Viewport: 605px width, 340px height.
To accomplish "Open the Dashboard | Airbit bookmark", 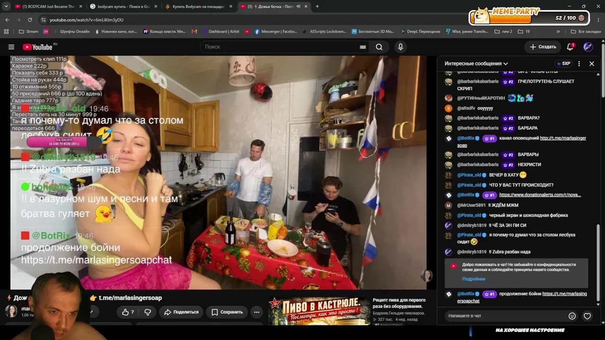I will [220, 32].
